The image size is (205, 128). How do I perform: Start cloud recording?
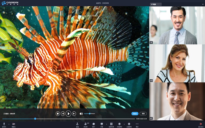point(129,124)
